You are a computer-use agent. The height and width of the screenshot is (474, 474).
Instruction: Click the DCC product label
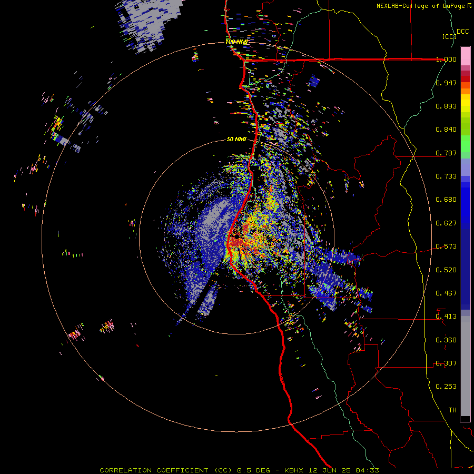462,32
